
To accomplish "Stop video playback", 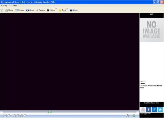I will 9,116.
